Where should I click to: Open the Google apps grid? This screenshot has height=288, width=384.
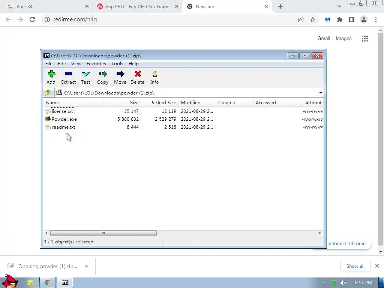[x=365, y=39]
